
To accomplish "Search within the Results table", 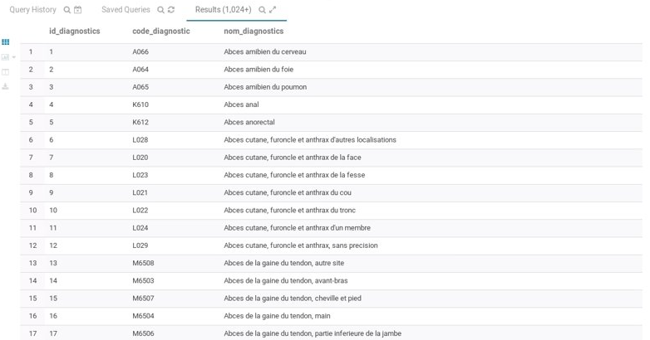I will (x=262, y=10).
